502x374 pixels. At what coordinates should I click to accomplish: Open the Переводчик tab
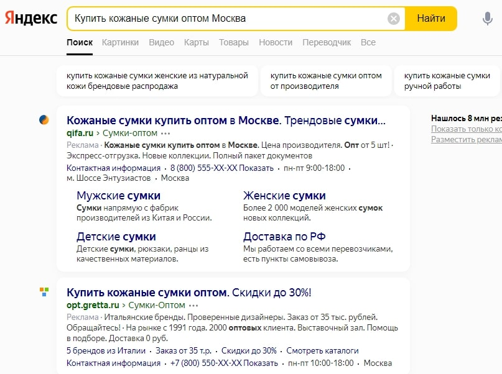pyautogui.click(x=327, y=42)
